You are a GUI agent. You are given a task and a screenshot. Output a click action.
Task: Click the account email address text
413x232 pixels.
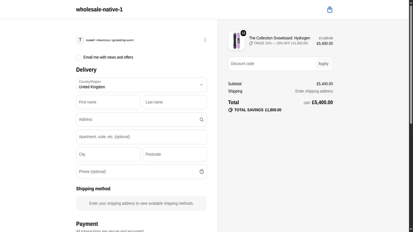tap(110, 40)
